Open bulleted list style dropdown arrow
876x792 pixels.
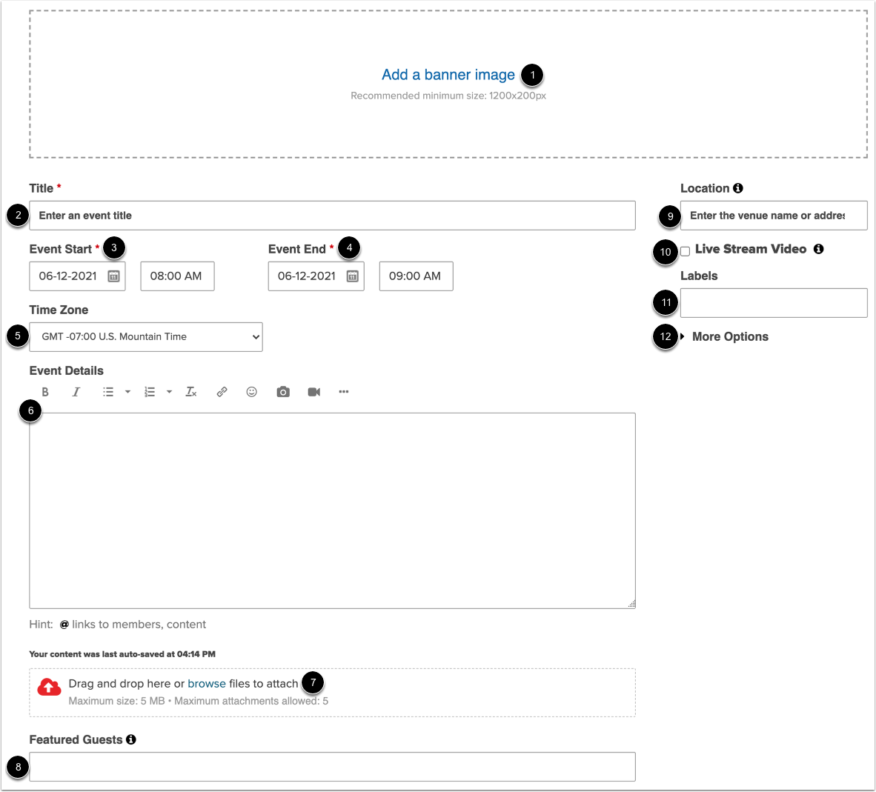click(128, 392)
